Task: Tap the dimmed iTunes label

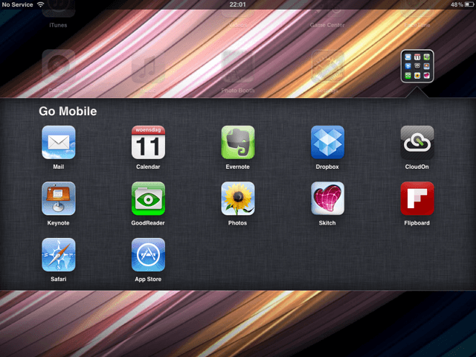Action: tap(58, 25)
